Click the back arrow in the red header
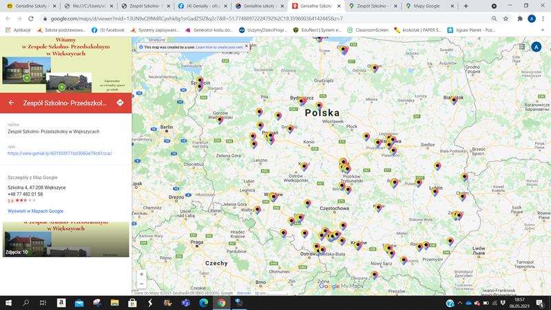This screenshot has width=551, height=310. click(11, 103)
